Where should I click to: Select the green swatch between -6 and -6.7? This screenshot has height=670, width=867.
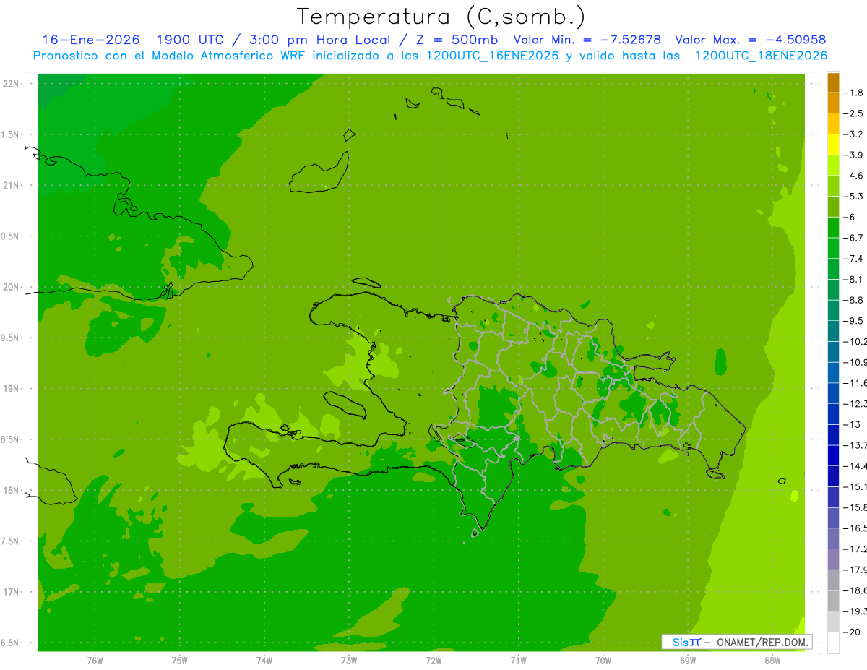click(x=833, y=228)
